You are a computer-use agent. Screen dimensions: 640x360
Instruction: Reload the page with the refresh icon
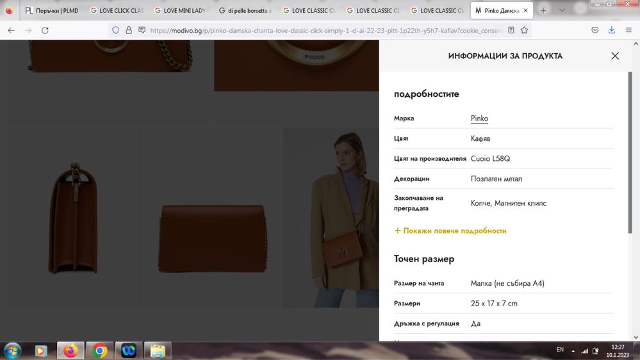[45, 30]
